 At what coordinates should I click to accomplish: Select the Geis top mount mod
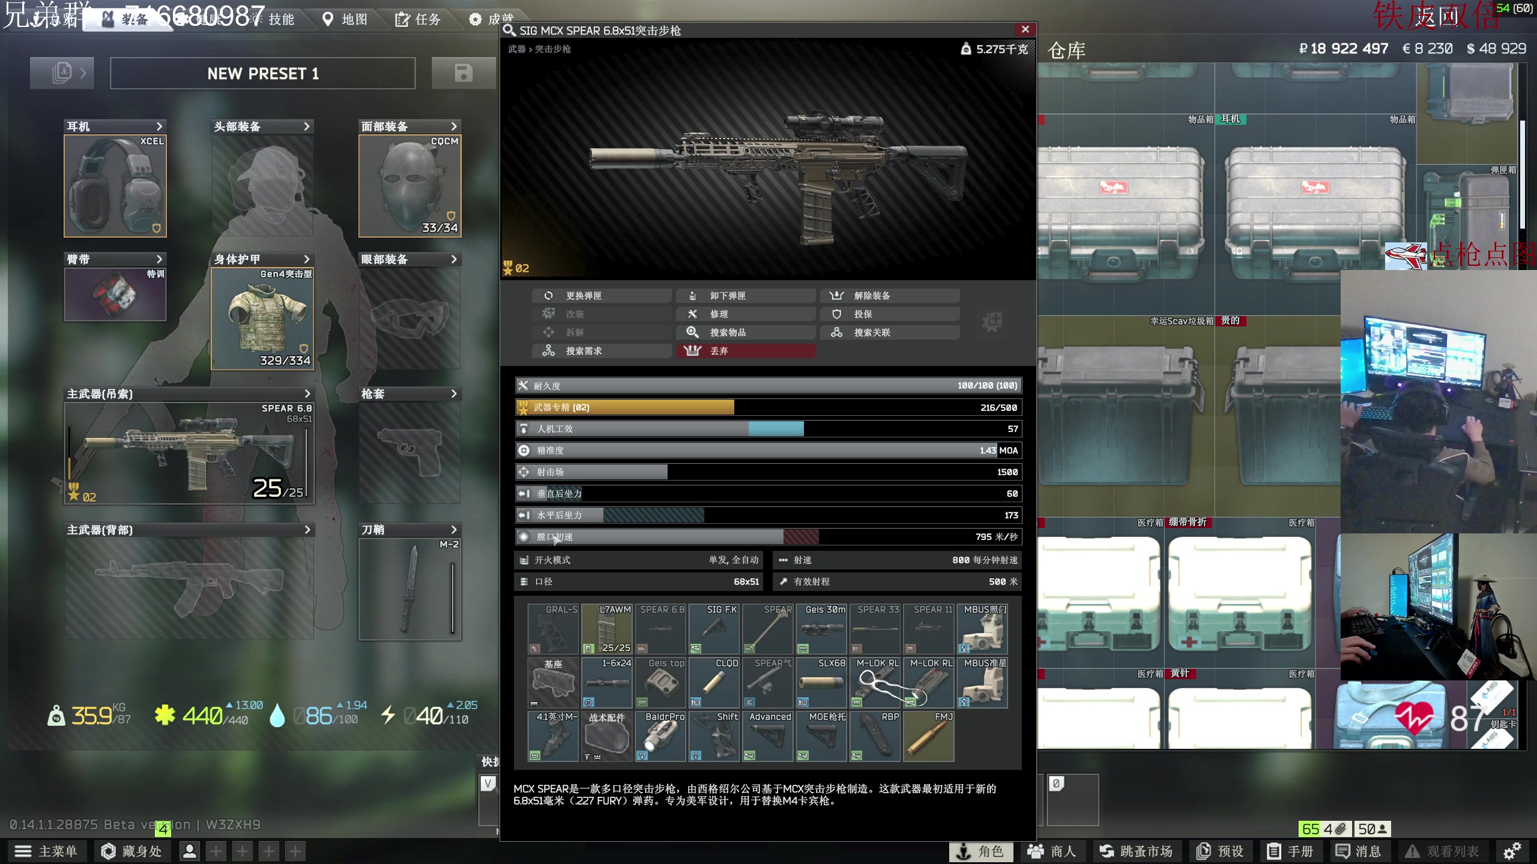tap(660, 683)
